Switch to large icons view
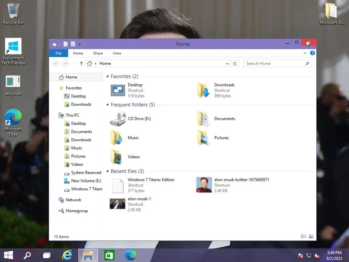Image resolution: width=349 pixels, height=262 pixels. click(311, 236)
